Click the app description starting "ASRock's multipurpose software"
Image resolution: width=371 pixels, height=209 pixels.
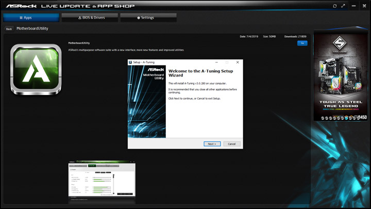point(126,50)
